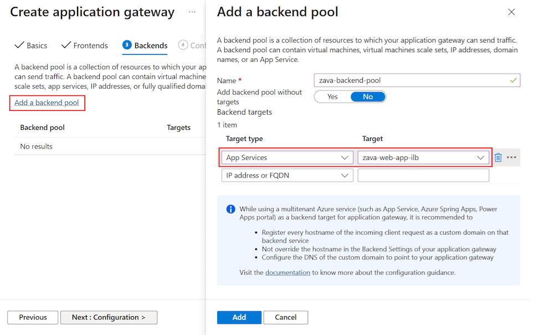The image size is (534, 335).
Task: Switch to the Frontends tab
Action: 90,45
